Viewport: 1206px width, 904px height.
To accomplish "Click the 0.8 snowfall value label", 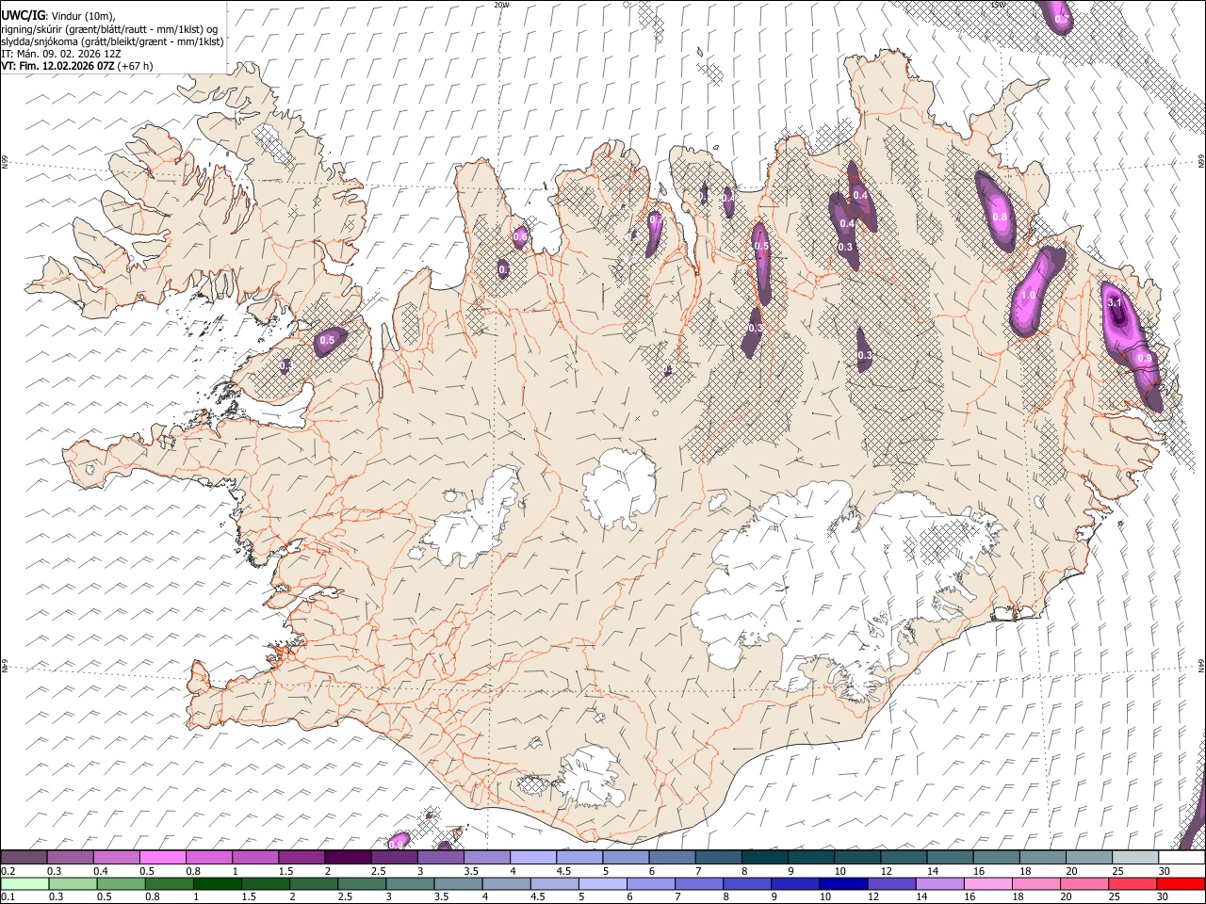I will click(1001, 217).
